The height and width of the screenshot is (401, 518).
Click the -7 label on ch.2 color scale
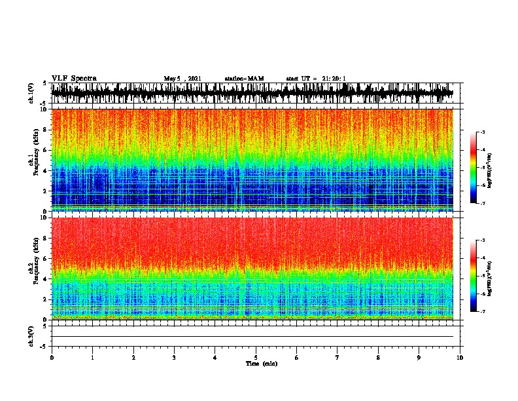click(482, 311)
